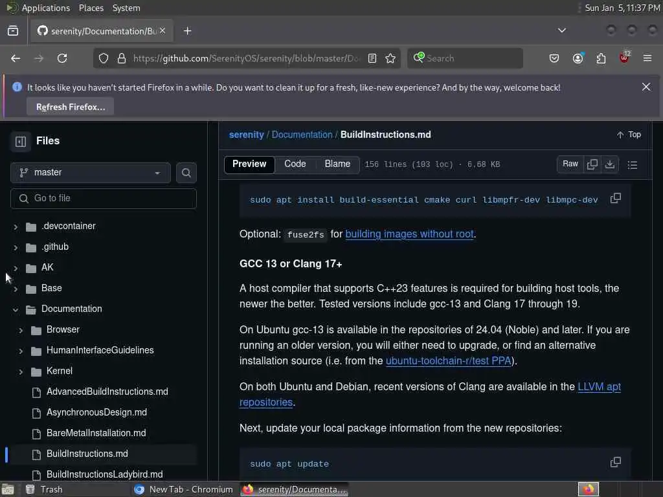This screenshot has width=663, height=497.
Task: Click the clock in top panel
Action: [x=622, y=8]
